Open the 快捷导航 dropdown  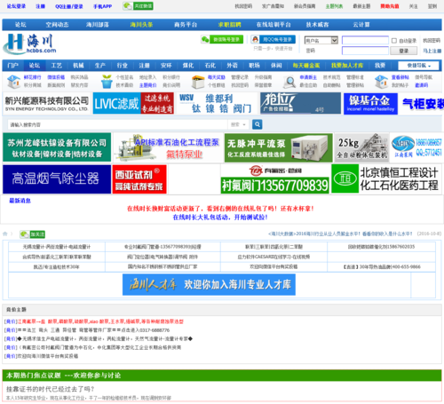pos(419,66)
